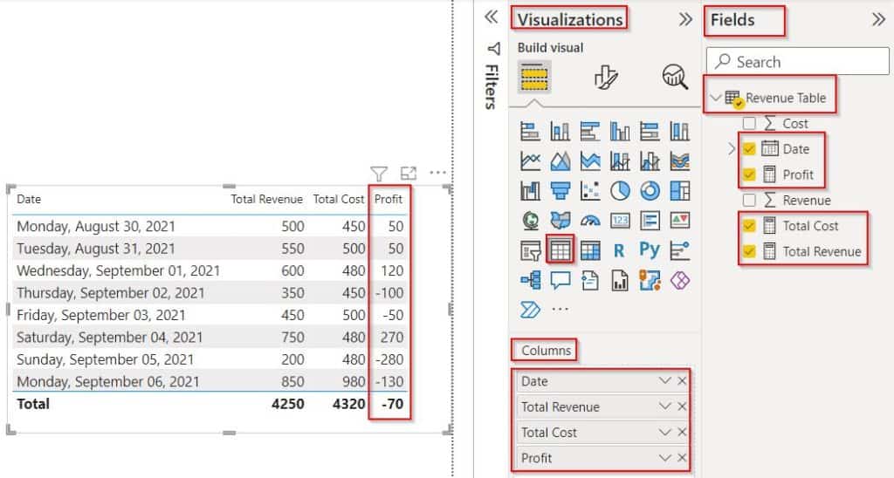Uncheck the Date field checkbox
The image size is (894, 478).
coord(749,149)
